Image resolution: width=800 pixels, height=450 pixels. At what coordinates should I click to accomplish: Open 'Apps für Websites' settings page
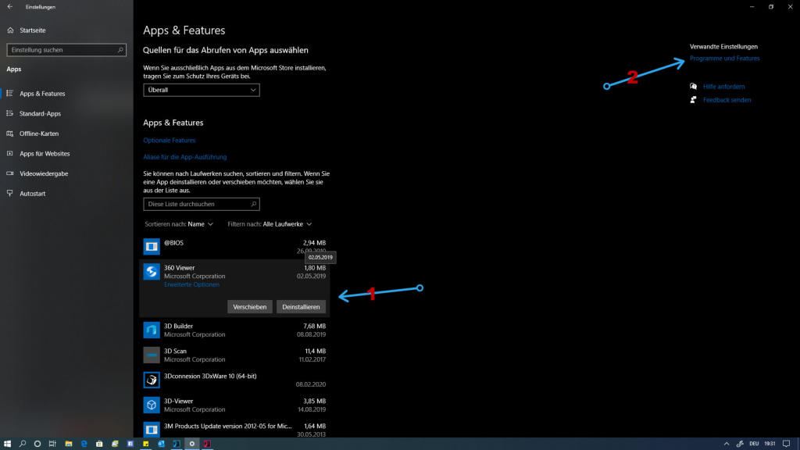[45, 154]
